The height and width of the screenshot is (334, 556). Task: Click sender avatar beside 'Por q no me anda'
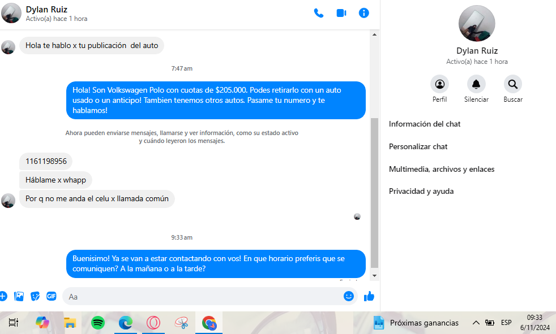(x=8, y=201)
